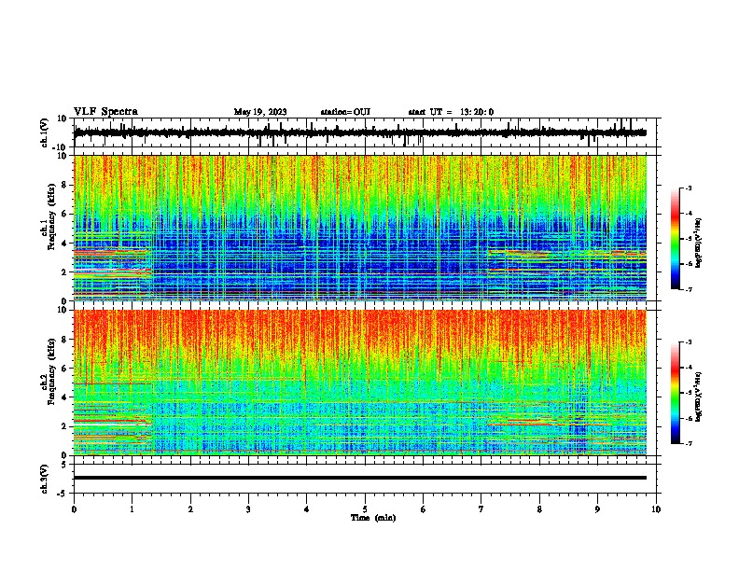Click the 2 kHz tick on ch.2 spectrogram

point(64,426)
